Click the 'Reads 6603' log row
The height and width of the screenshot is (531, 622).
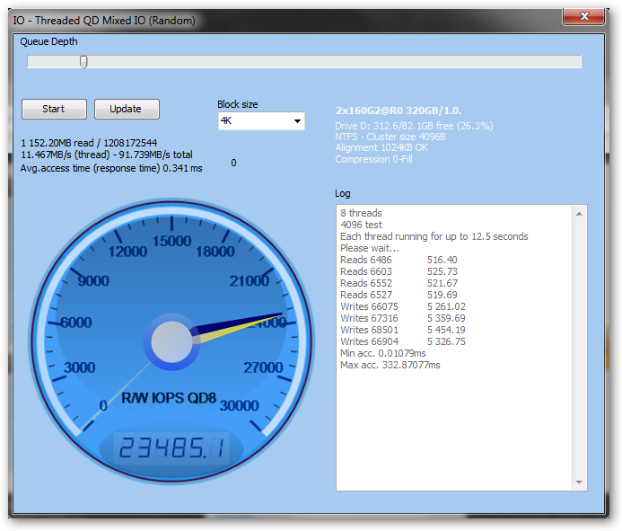coord(399,271)
